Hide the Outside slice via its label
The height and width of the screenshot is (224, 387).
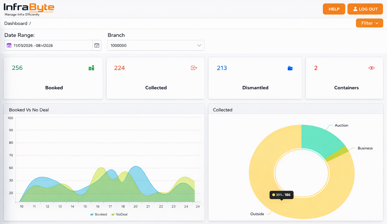coord(257,214)
